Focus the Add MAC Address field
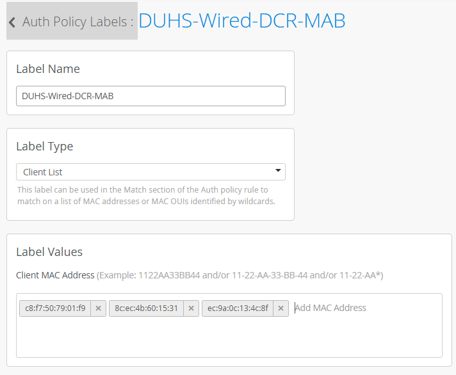This screenshot has height=375, width=456. [x=330, y=308]
